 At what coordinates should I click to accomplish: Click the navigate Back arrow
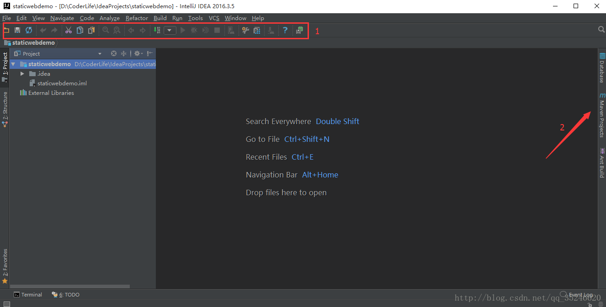click(131, 30)
